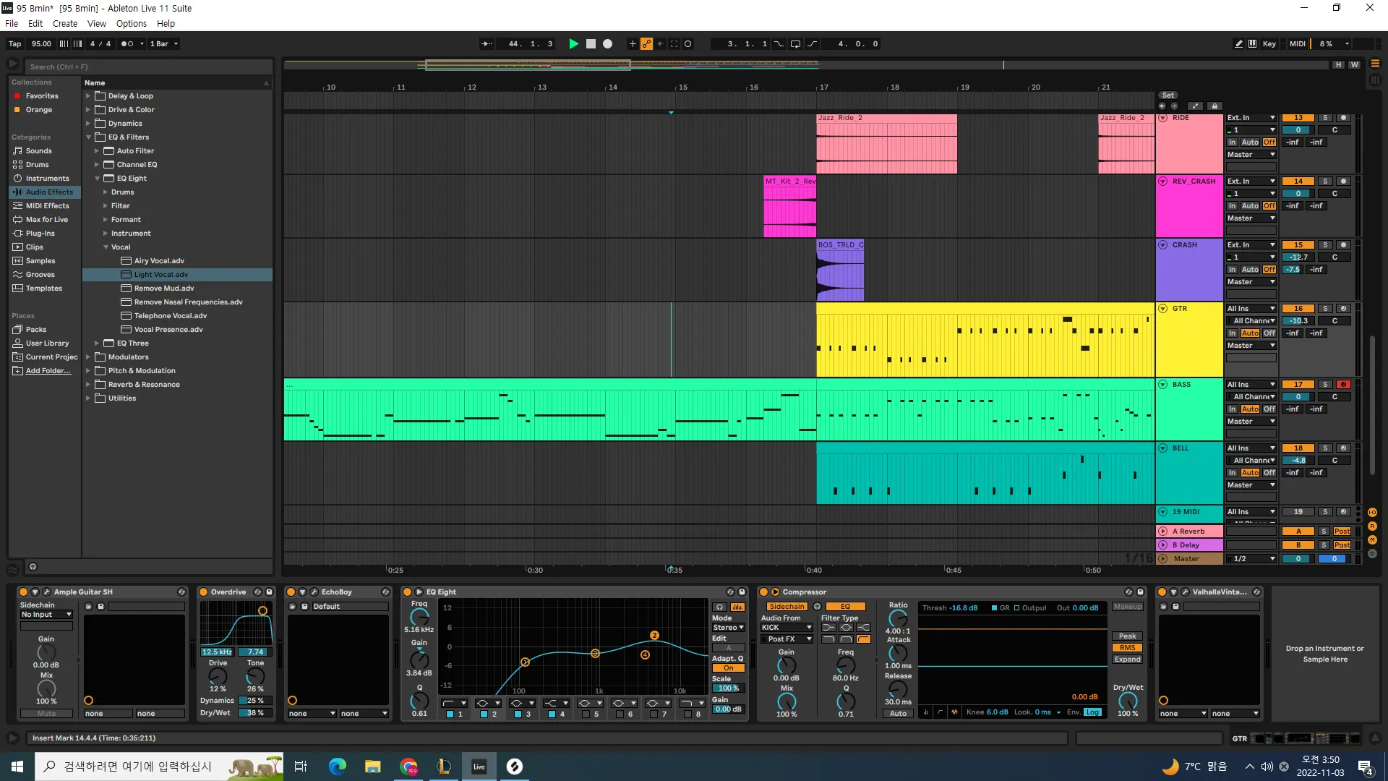The height and width of the screenshot is (781, 1388).
Task: Expand the Delay & Loop folder
Action: [x=88, y=96]
